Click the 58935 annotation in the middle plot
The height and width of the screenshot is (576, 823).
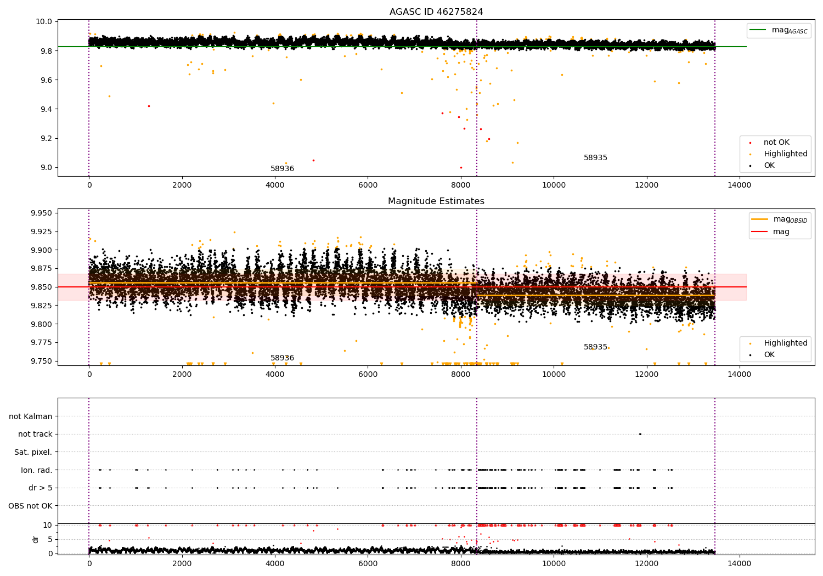[x=595, y=347]
